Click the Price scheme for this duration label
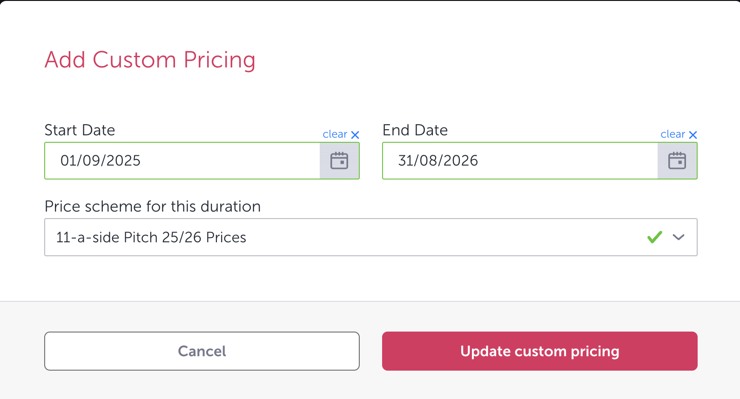The image size is (740, 399). [x=153, y=206]
